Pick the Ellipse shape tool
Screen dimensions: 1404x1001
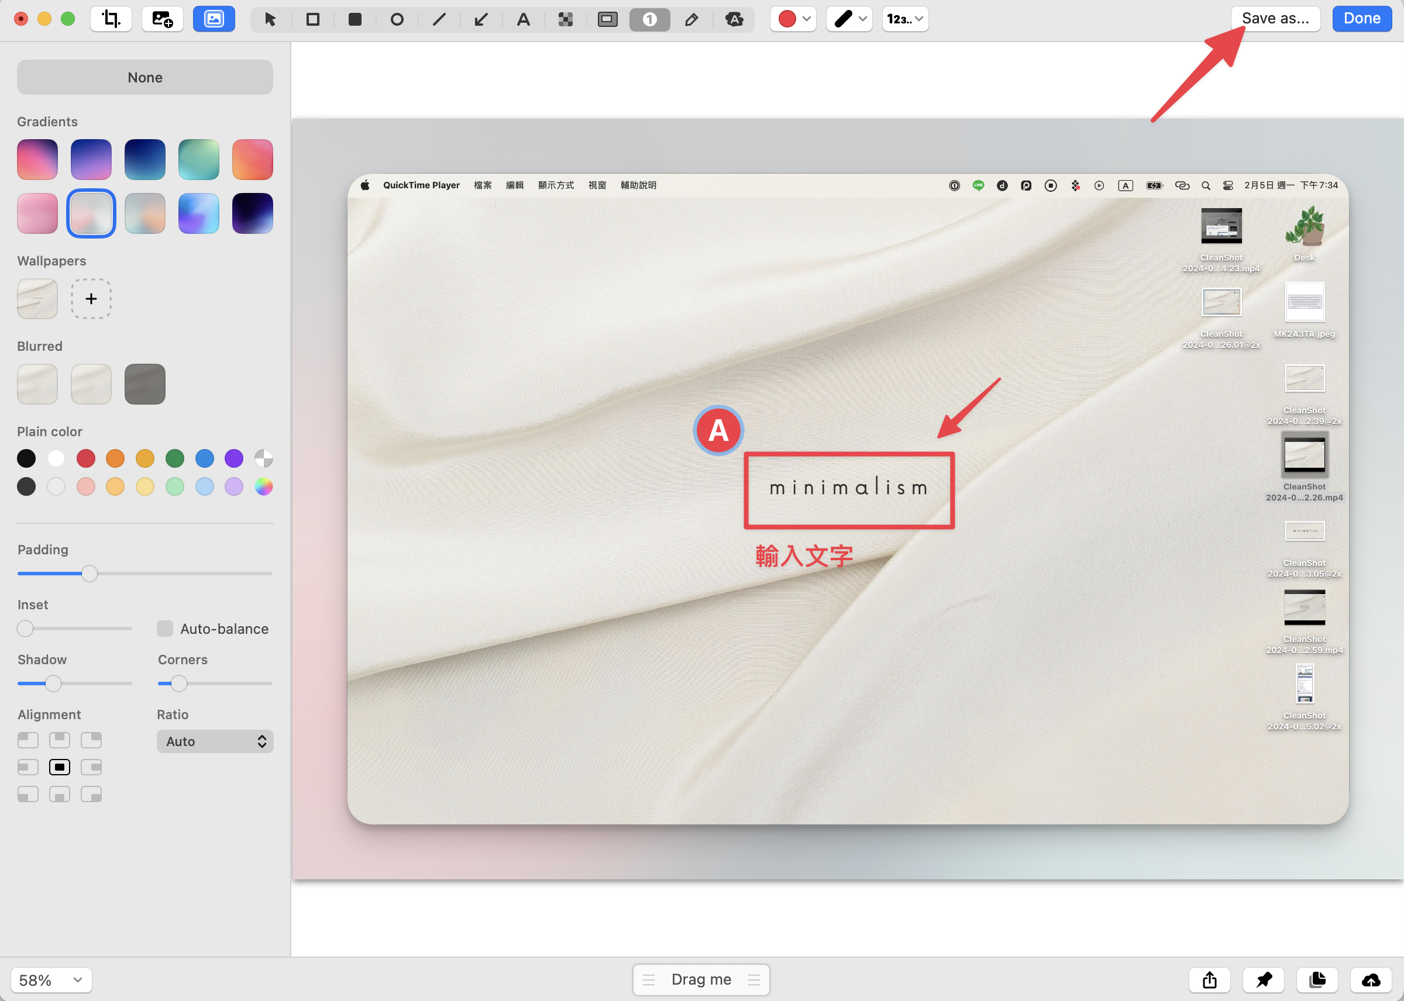pyautogui.click(x=397, y=20)
